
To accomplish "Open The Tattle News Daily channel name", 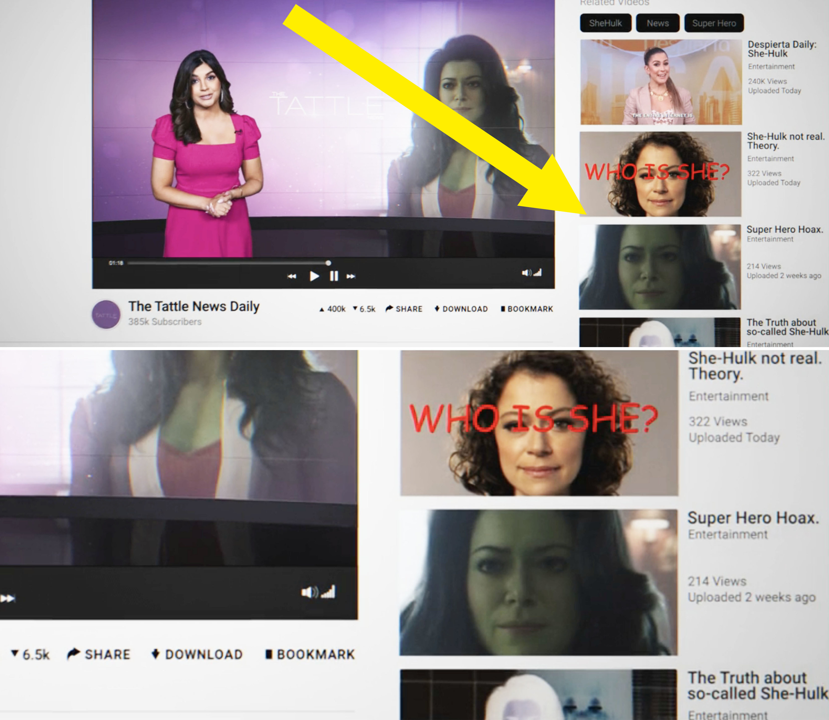I will tap(194, 307).
